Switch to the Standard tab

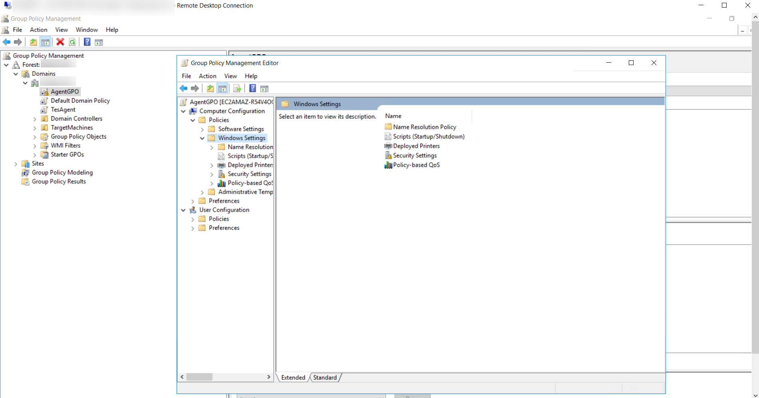[325, 378]
